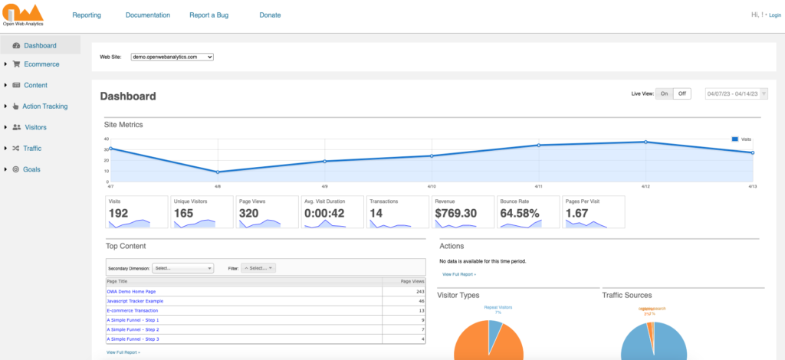Click the Traffic shuffle icon
Image resolution: width=785 pixels, height=360 pixels.
click(16, 148)
